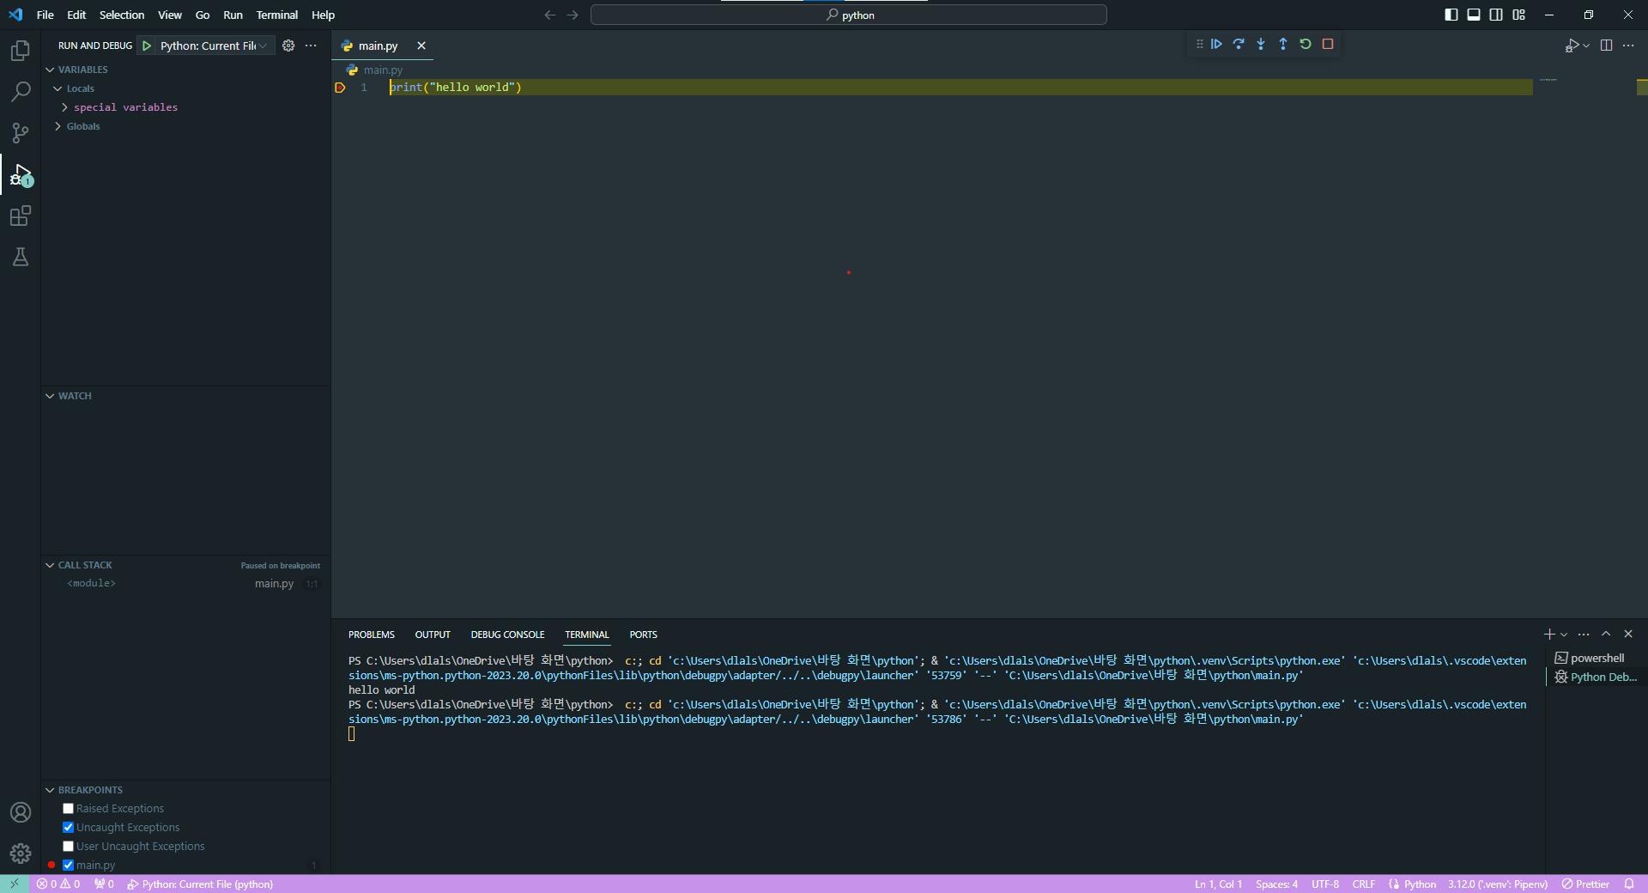
Task: Enable Raised Exceptions breakpoint checkbox
Action: tap(68, 809)
